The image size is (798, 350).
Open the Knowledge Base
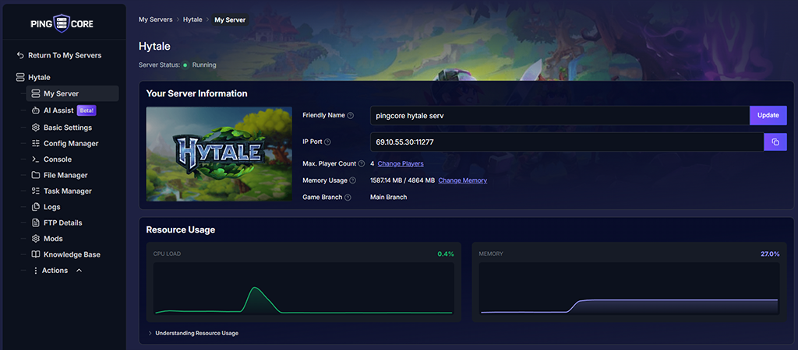coord(72,254)
